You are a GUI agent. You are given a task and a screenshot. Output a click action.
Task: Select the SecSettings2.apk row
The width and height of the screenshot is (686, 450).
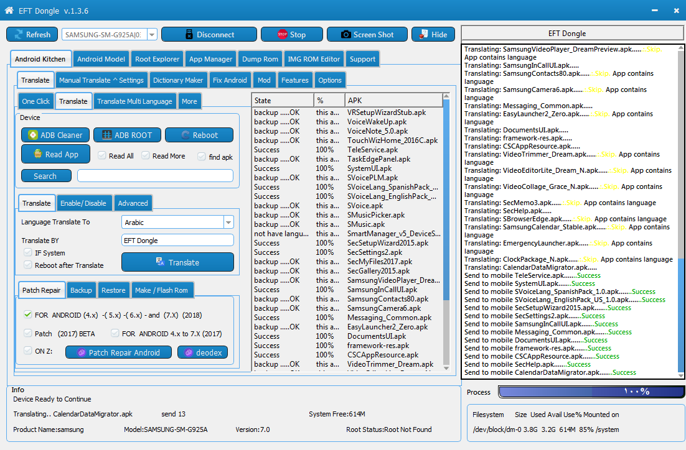347,252
